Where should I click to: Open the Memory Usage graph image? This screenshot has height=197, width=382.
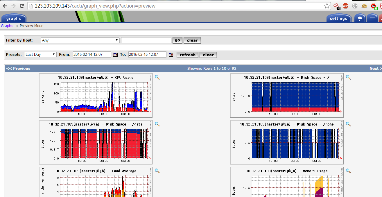287,182
